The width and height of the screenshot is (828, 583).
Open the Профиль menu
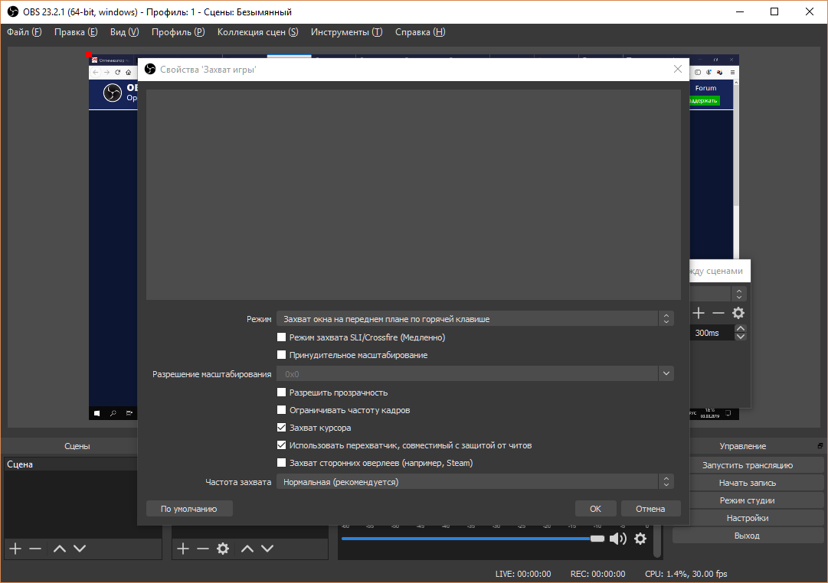coord(178,32)
